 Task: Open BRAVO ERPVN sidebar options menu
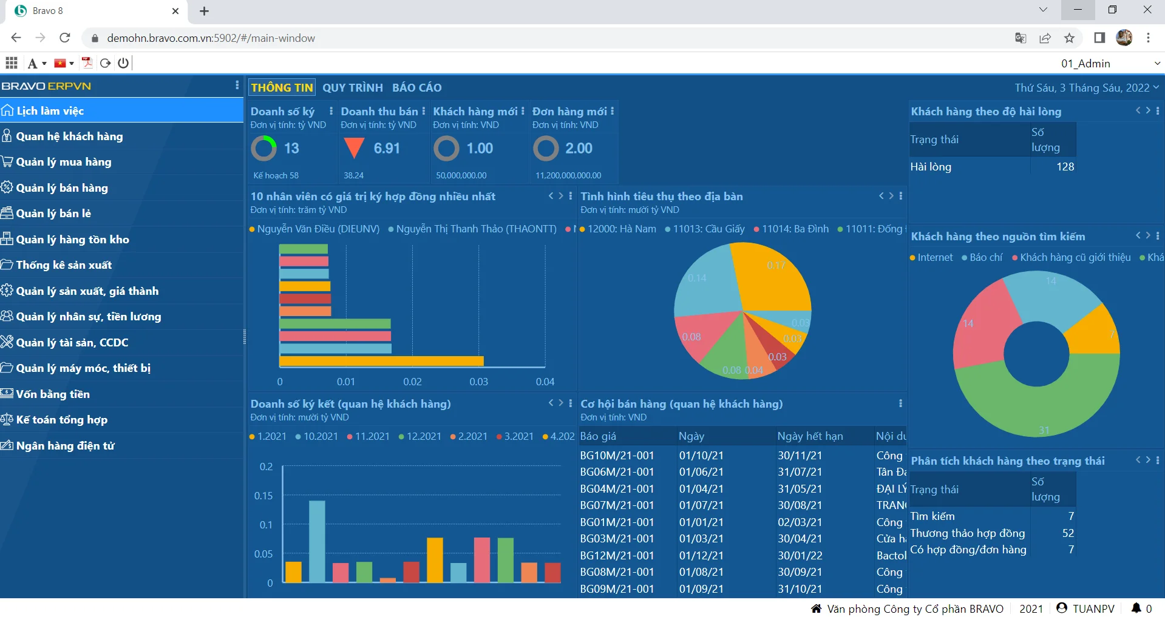[237, 86]
